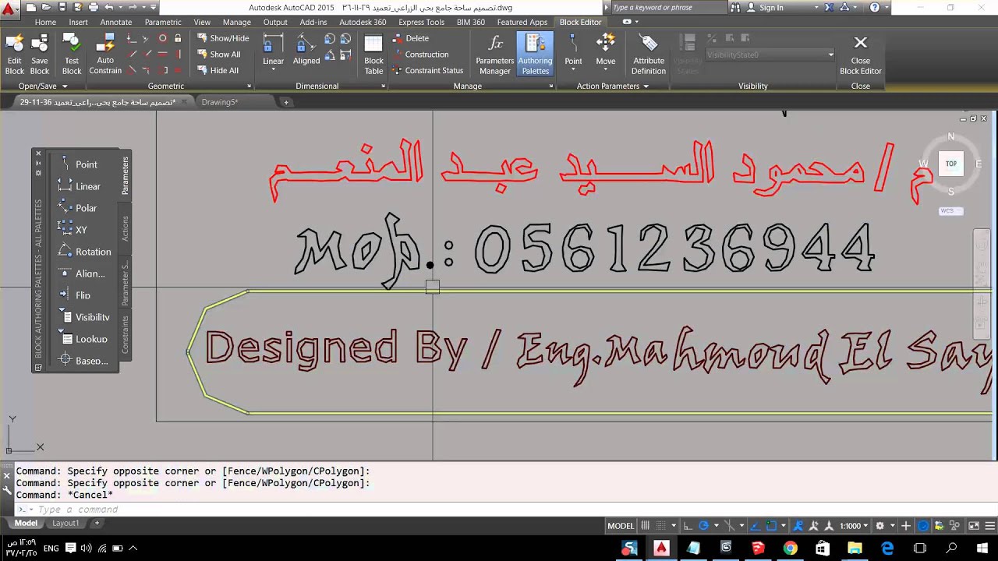Expand the Open/Save panel

point(43,86)
